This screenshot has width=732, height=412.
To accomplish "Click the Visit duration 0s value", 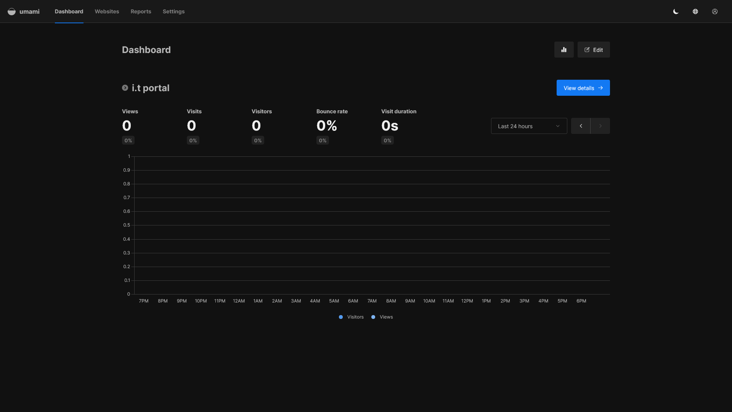I will [390, 126].
